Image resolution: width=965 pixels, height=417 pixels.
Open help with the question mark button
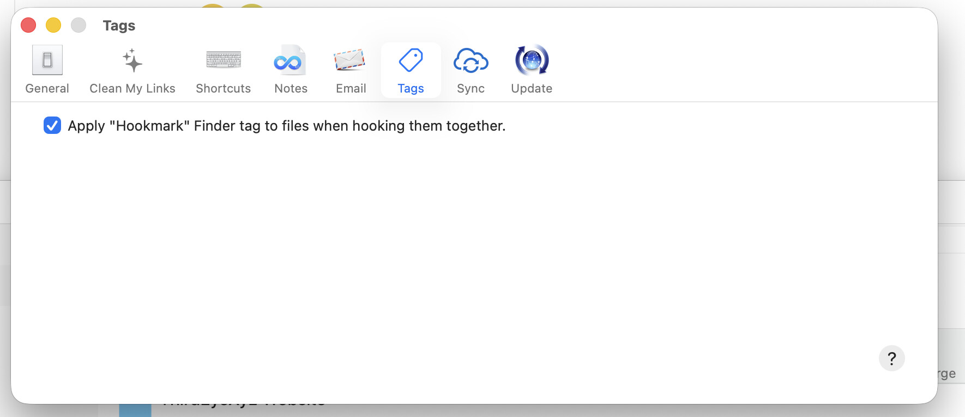point(891,358)
